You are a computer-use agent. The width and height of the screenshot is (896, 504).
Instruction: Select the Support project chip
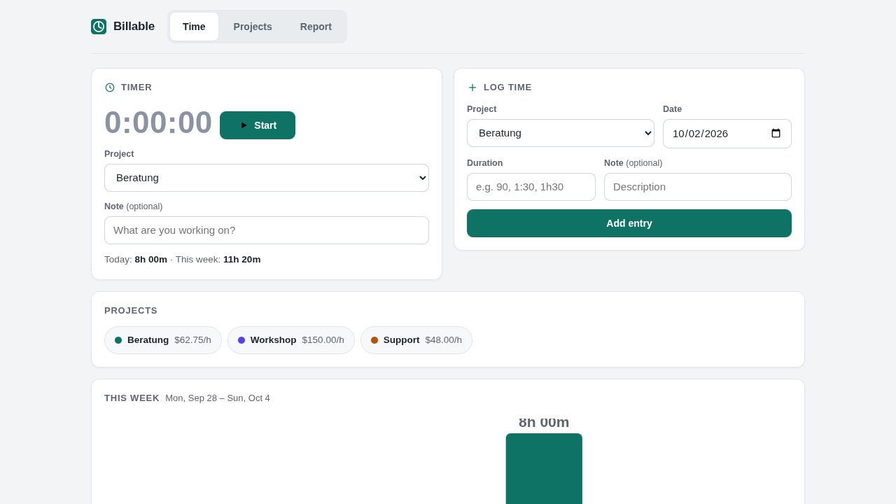416,340
